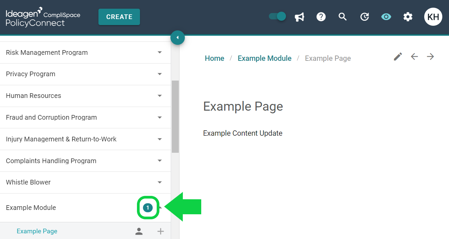Select Complaints Handling Program label

(x=51, y=161)
